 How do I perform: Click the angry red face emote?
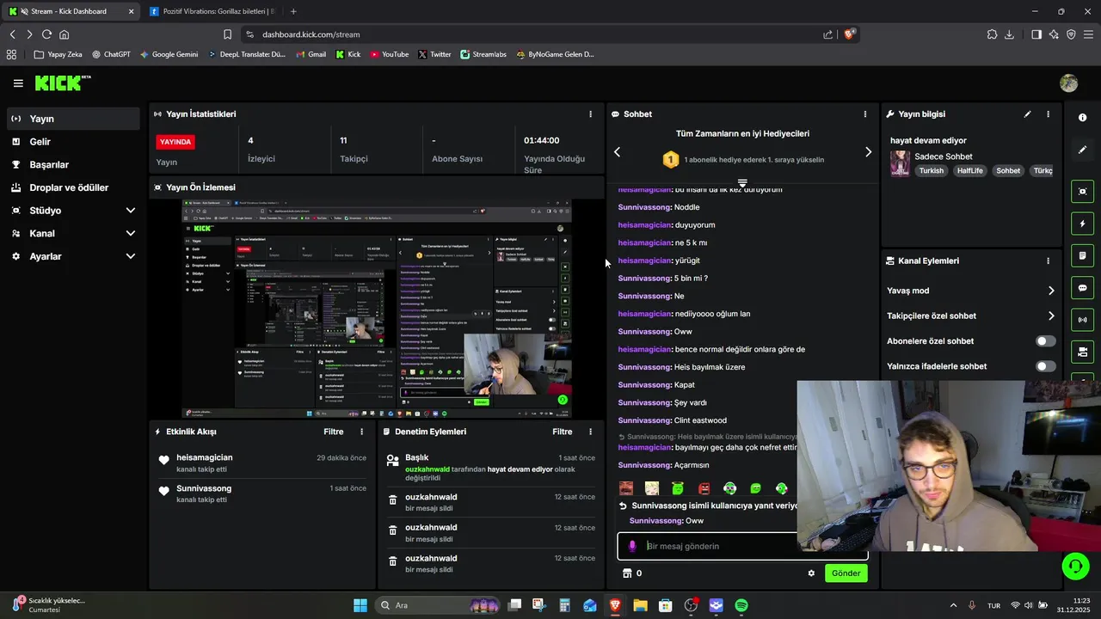[704, 488]
